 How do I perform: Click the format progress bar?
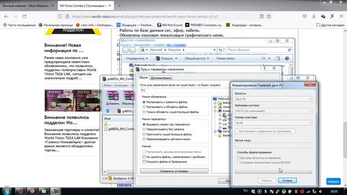[273, 172]
